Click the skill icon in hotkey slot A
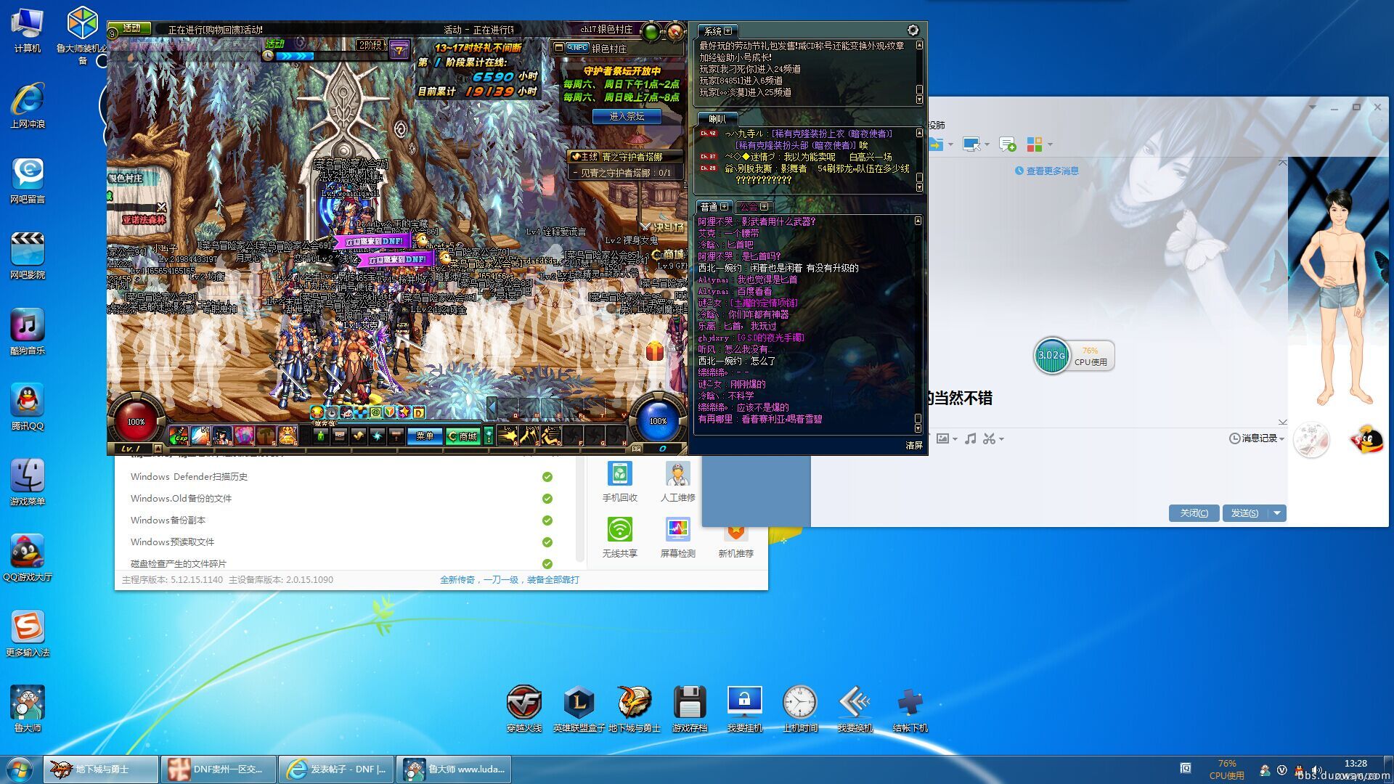 pos(508,436)
